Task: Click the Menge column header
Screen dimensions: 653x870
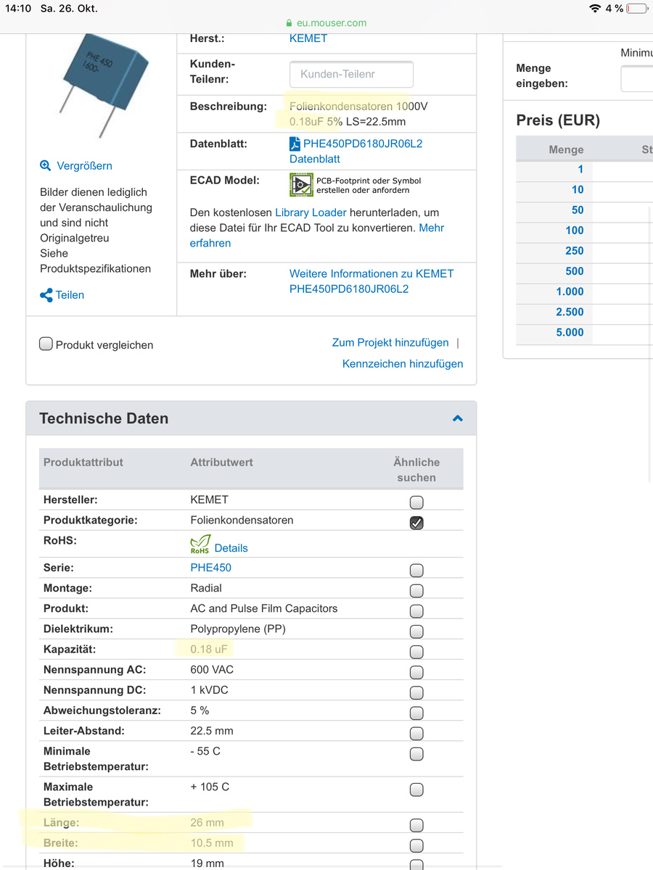Action: [x=567, y=149]
